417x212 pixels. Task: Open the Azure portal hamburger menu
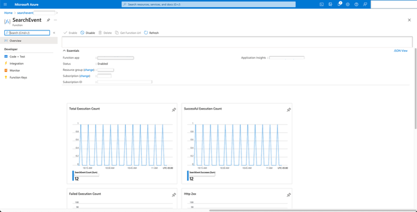pos(5,4)
